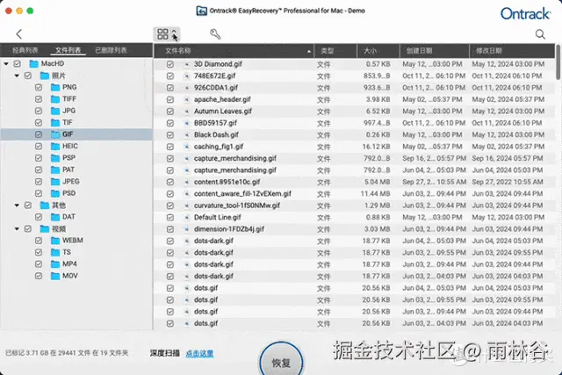Click file icon beside Default Line.gif

click(x=186, y=218)
